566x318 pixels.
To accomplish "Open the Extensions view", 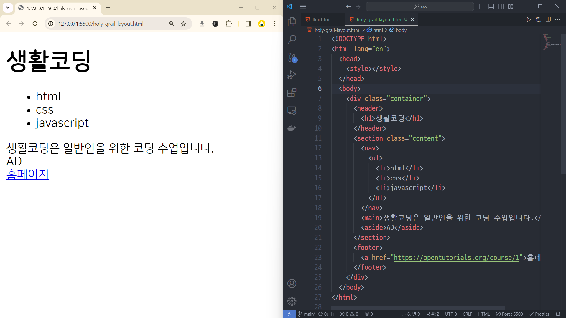I will pyautogui.click(x=292, y=92).
